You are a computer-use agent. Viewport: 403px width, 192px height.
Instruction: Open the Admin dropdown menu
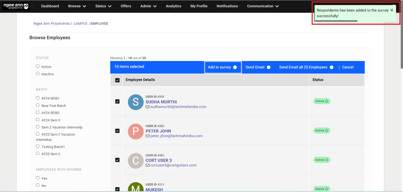tap(148, 6)
